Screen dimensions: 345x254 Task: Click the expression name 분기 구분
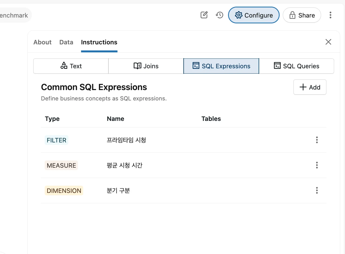tap(118, 190)
